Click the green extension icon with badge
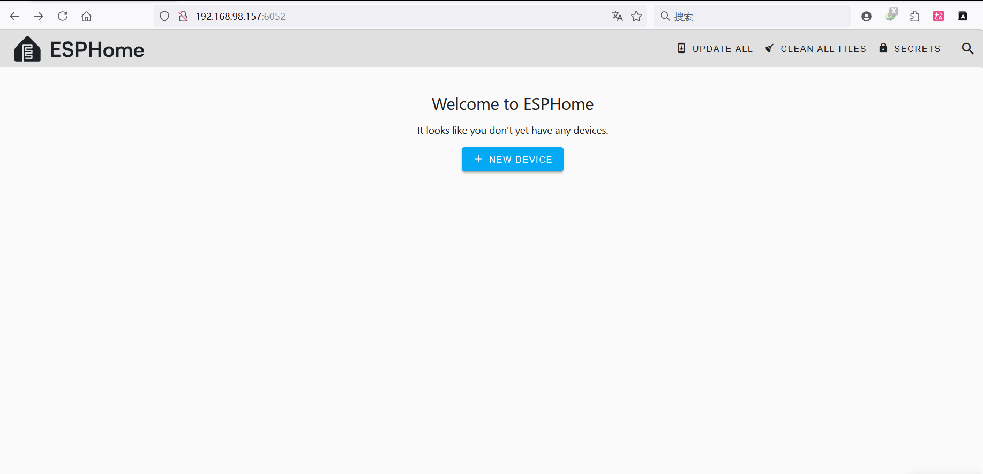Viewport: 983px width, 474px height. pyautogui.click(x=891, y=15)
